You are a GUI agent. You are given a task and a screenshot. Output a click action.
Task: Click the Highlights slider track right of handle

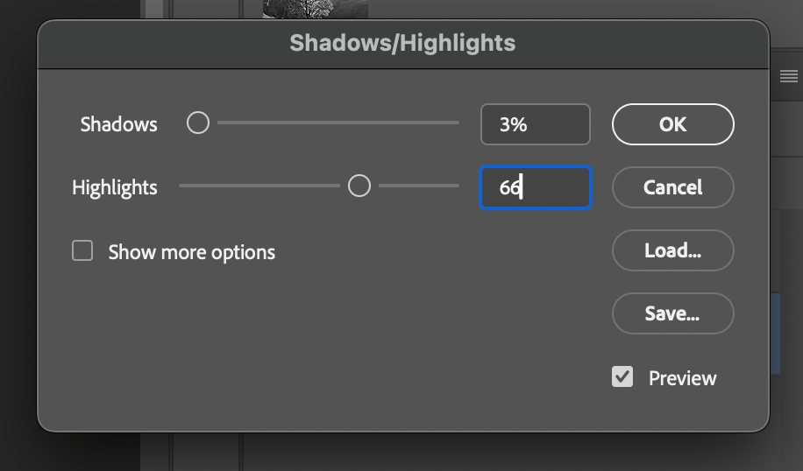click(x=419, y=186)
